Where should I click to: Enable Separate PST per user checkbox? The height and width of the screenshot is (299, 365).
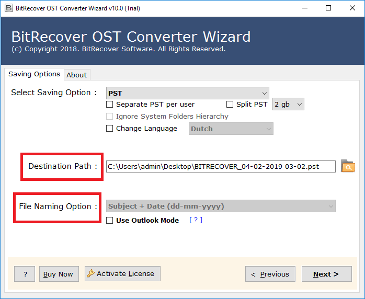click(x=110, y=104)
